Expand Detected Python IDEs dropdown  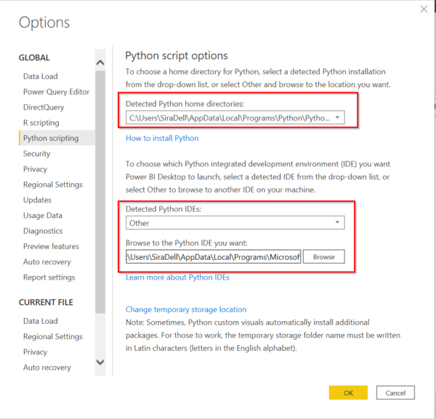(x=235, y=222)
